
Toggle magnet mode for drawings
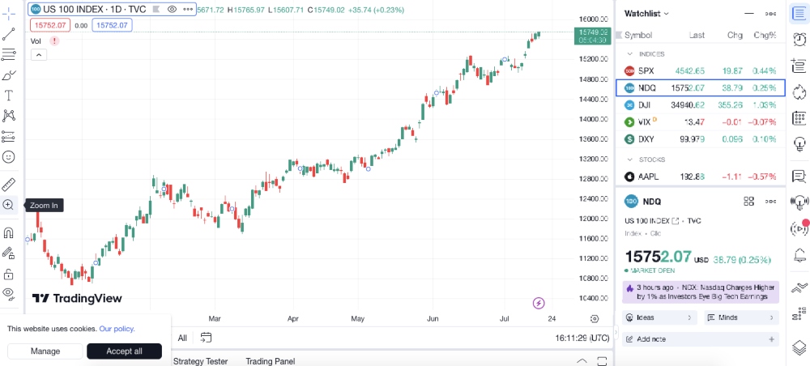8,233
